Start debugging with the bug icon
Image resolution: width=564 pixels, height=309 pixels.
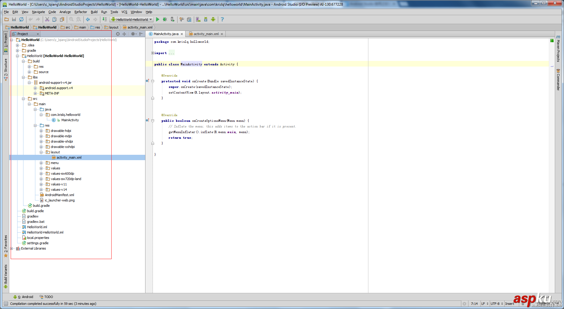165,19
